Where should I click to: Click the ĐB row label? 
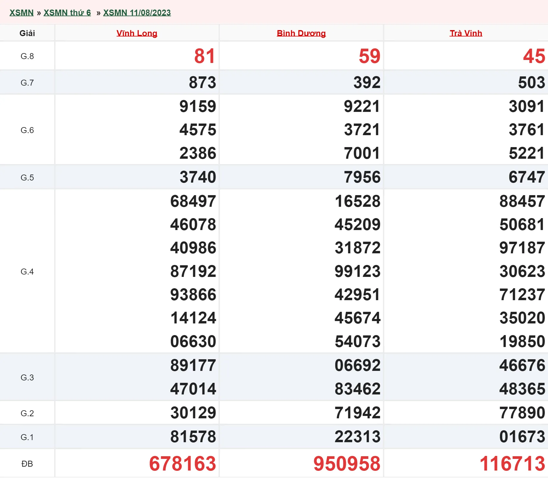[x=27, y=464]
